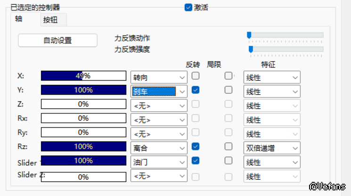351x196 pixels.
Task: Select the 轴 tab
Action: [19, 19]
